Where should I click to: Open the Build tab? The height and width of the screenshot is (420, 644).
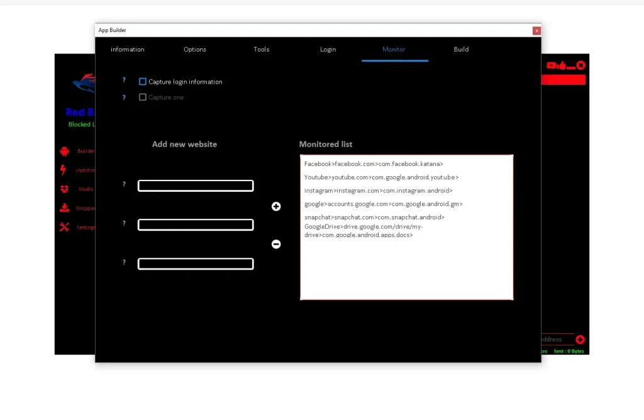pyautogui.click(x=461, y=49)
